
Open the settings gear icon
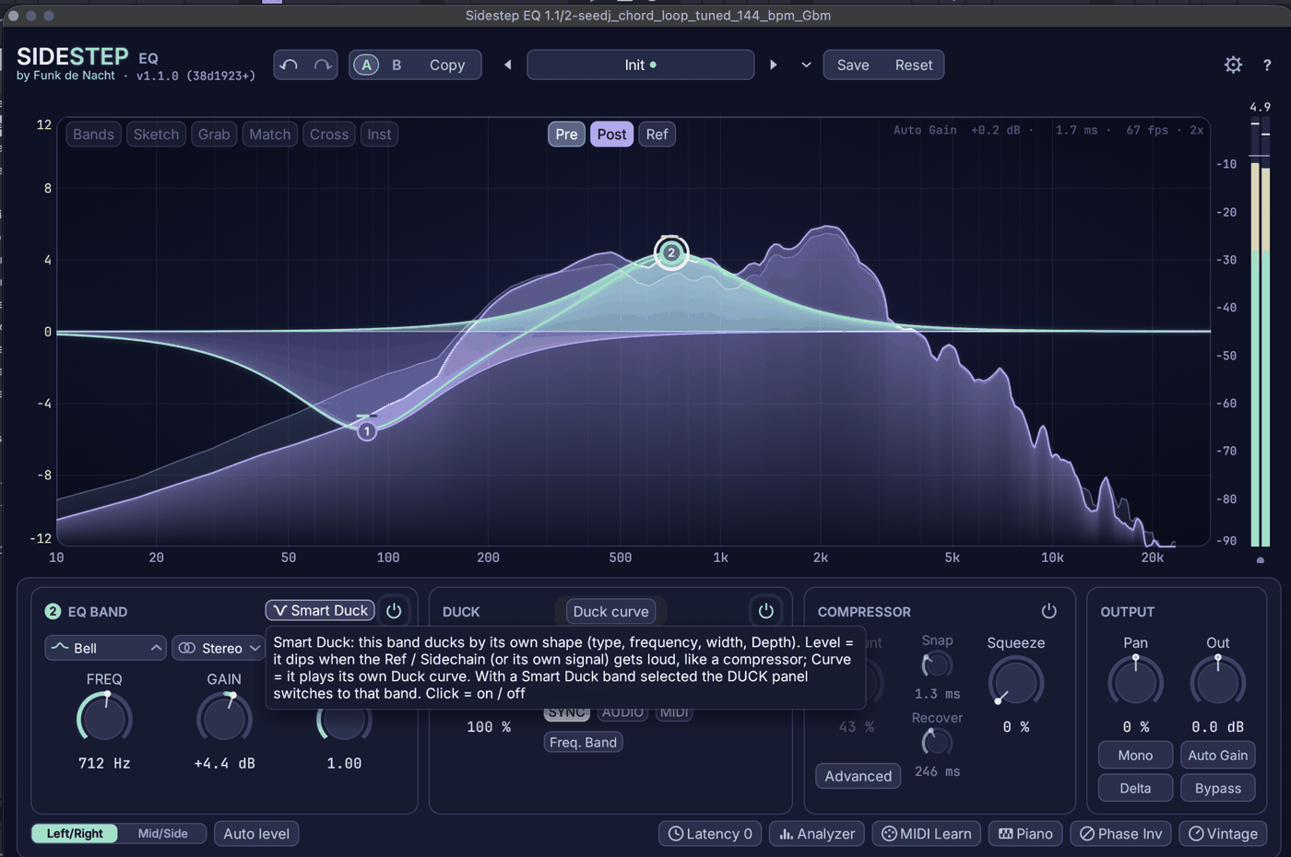click(1233, 65)
